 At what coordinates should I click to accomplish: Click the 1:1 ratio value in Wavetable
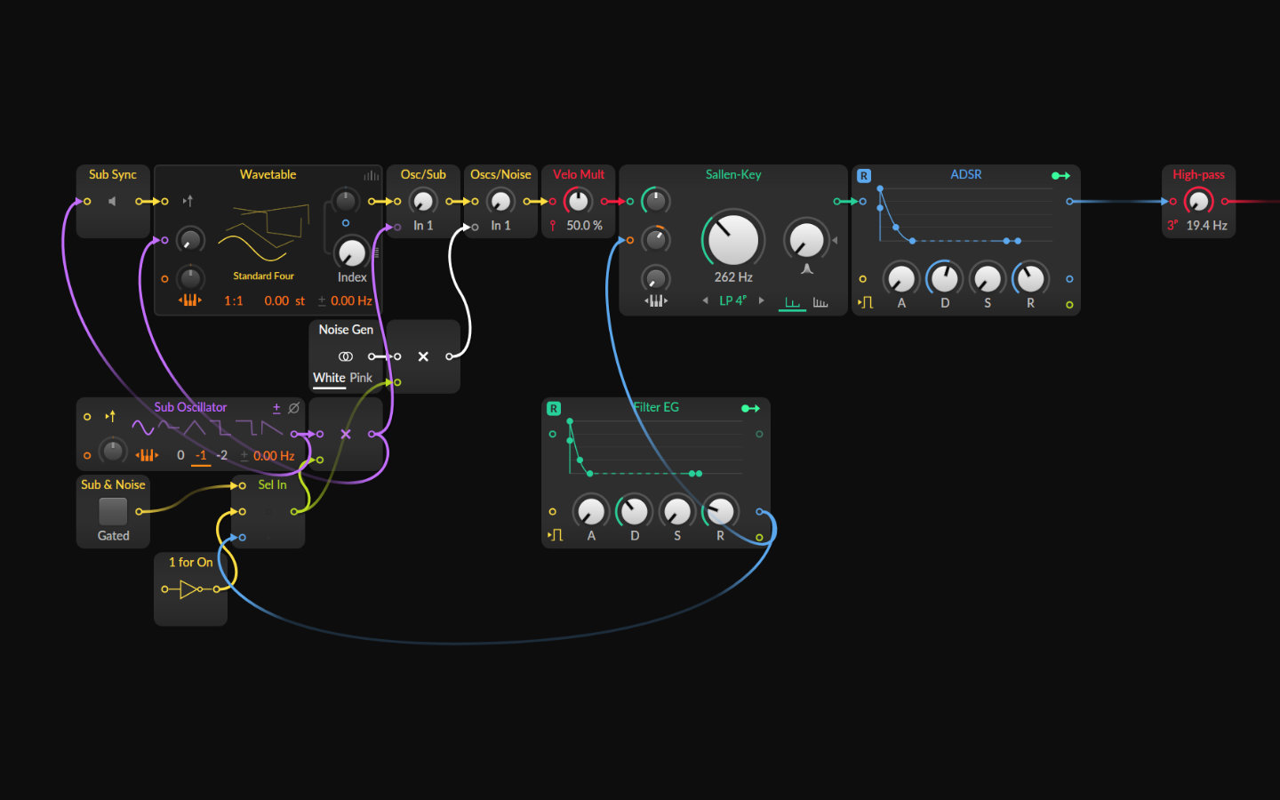(x=234, y=300)
